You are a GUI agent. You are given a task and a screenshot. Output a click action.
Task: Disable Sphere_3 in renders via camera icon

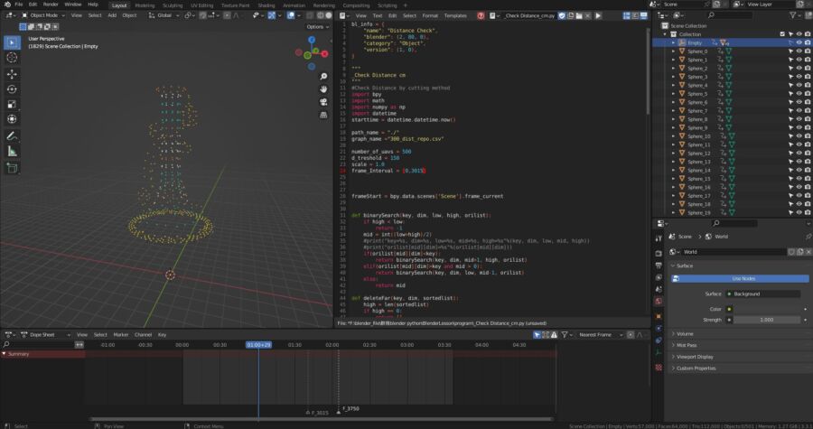click(x=808, y=77)
